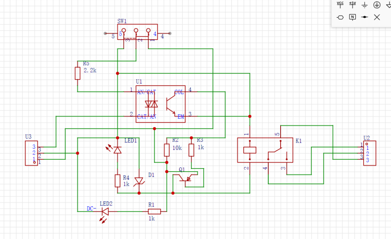Select the U3 designator label

(28, 137)
